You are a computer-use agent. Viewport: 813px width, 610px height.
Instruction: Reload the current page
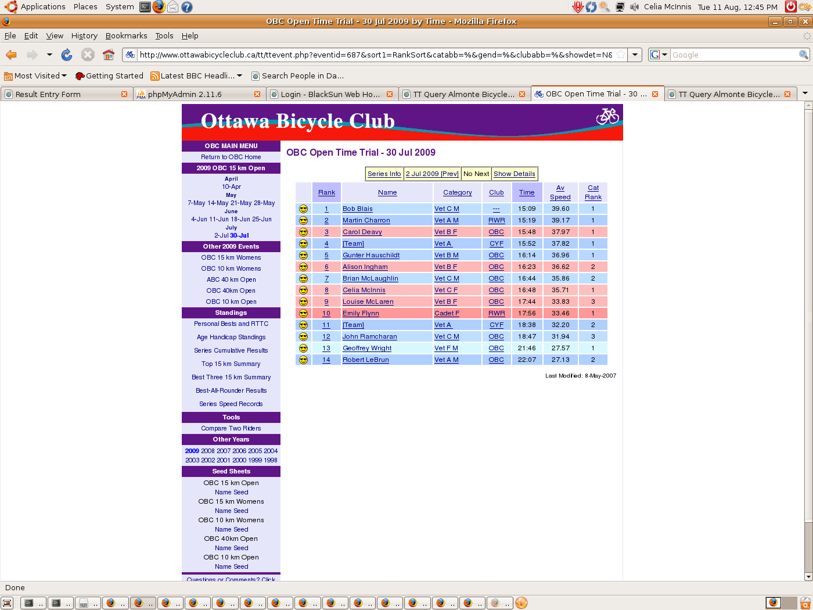pyautogui.click(x=67, y=55)
